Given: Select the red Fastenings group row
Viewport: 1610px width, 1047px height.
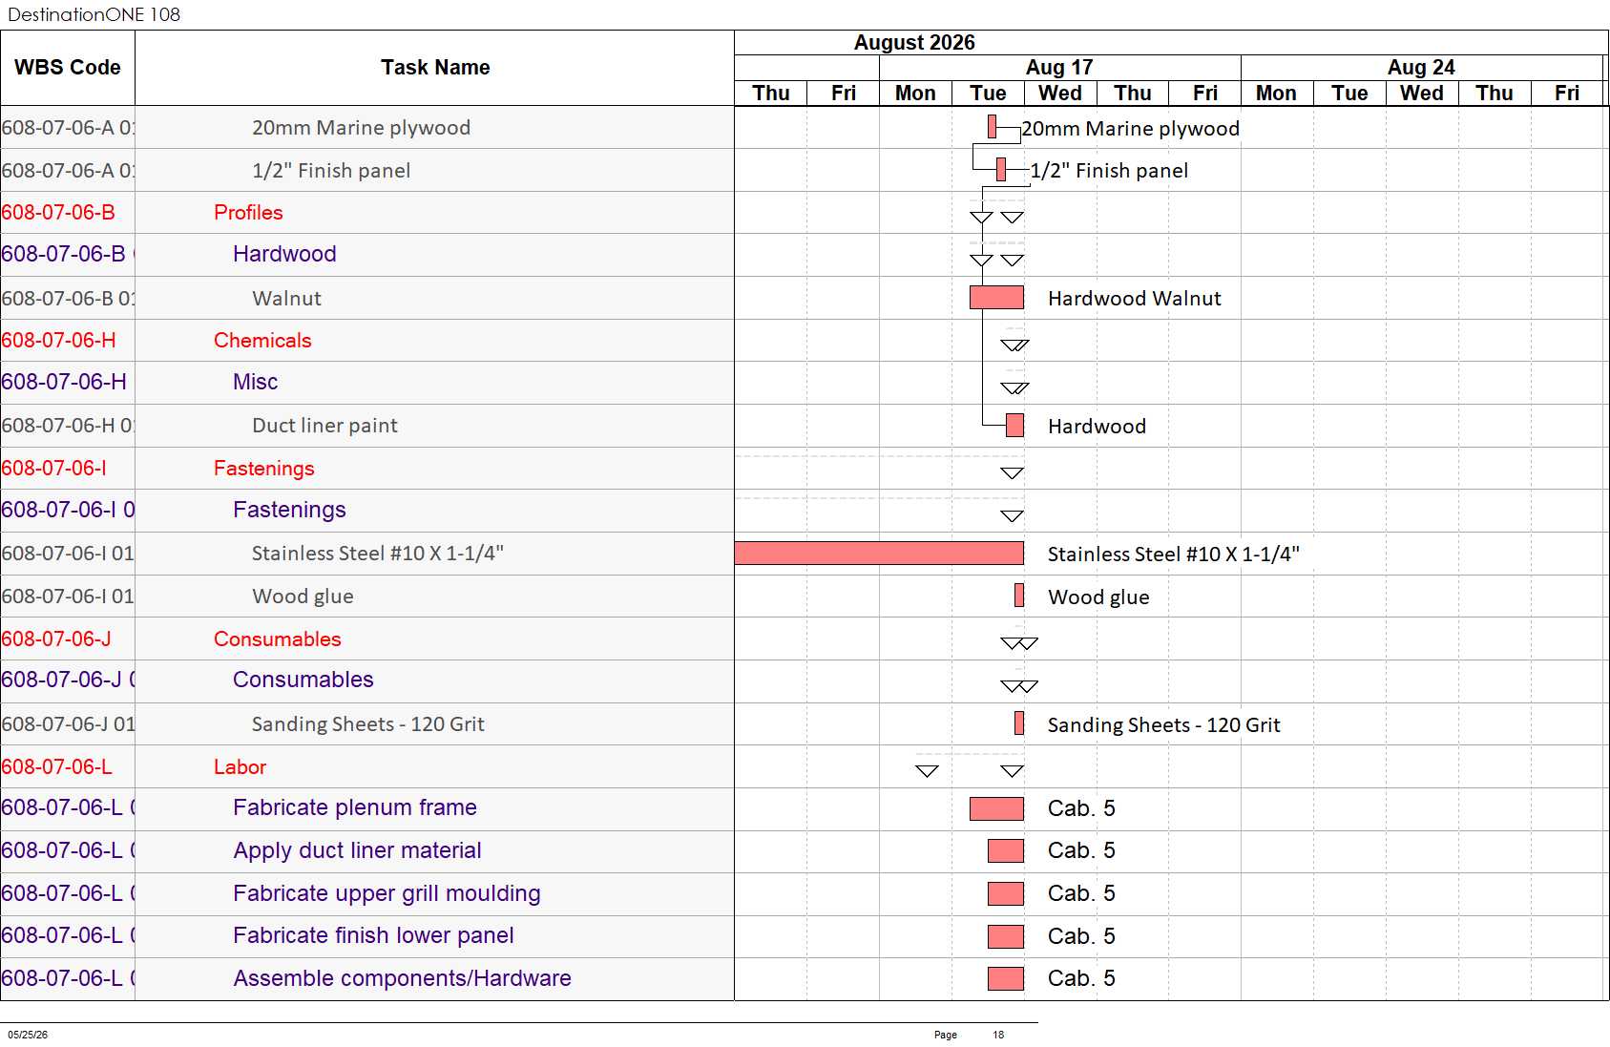Looking at the screenshot, I should (x=367, y=469).
